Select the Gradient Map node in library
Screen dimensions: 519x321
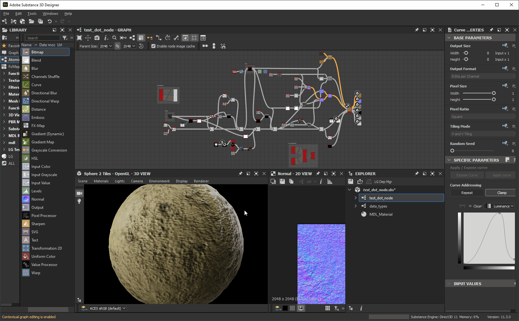point(43,142)
